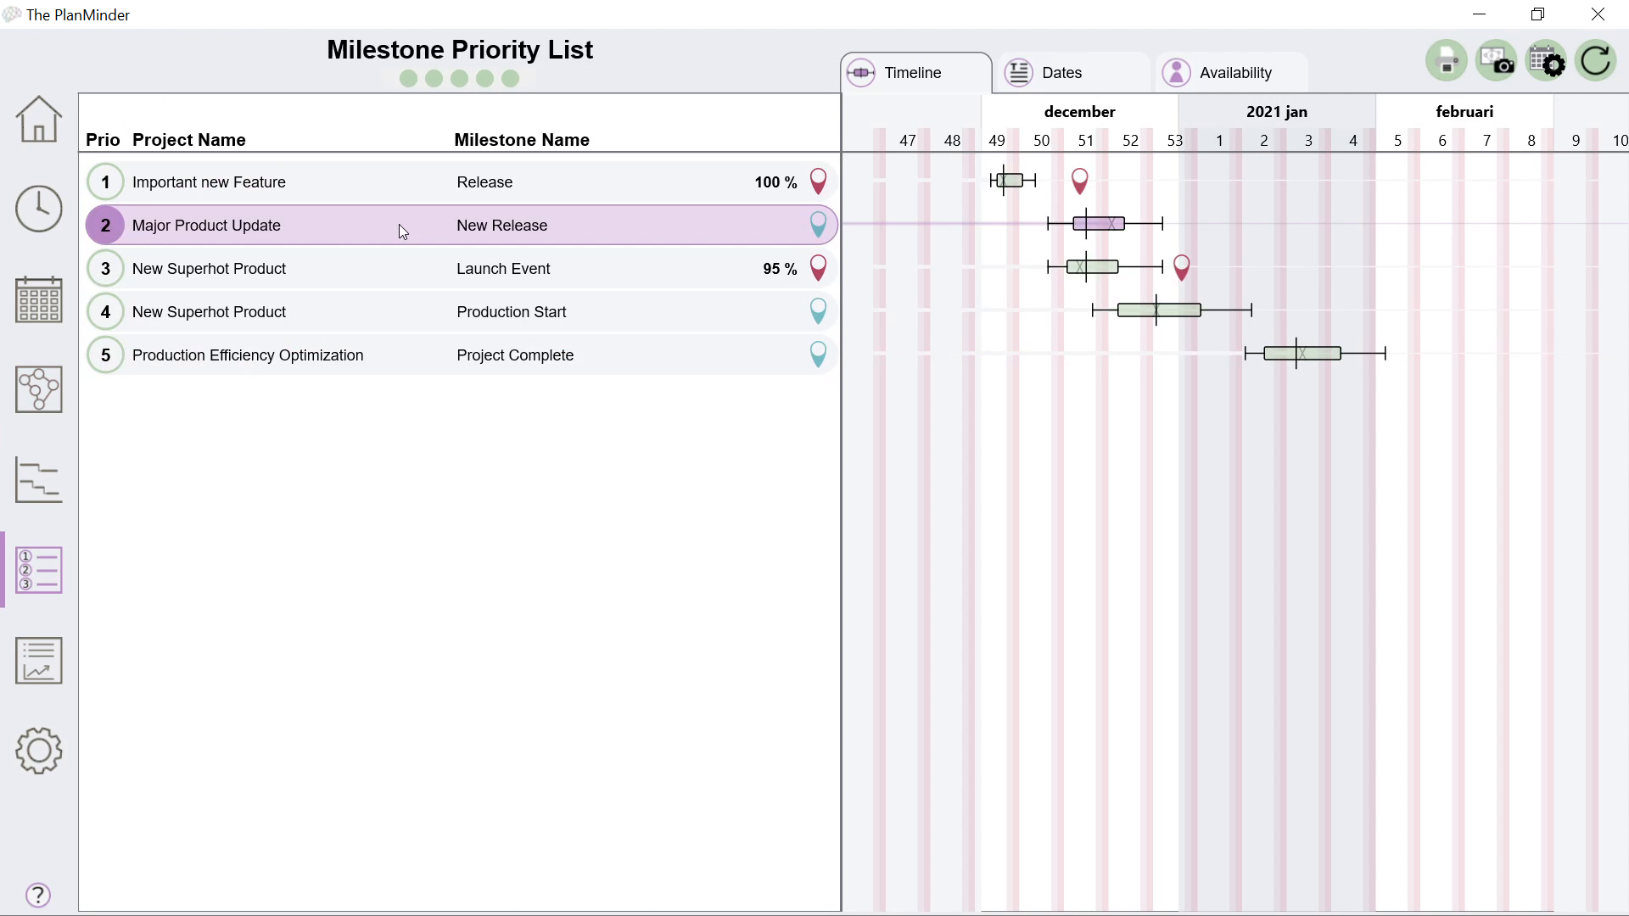Open the network diagram sidebar icon

(x=39, y=389)
